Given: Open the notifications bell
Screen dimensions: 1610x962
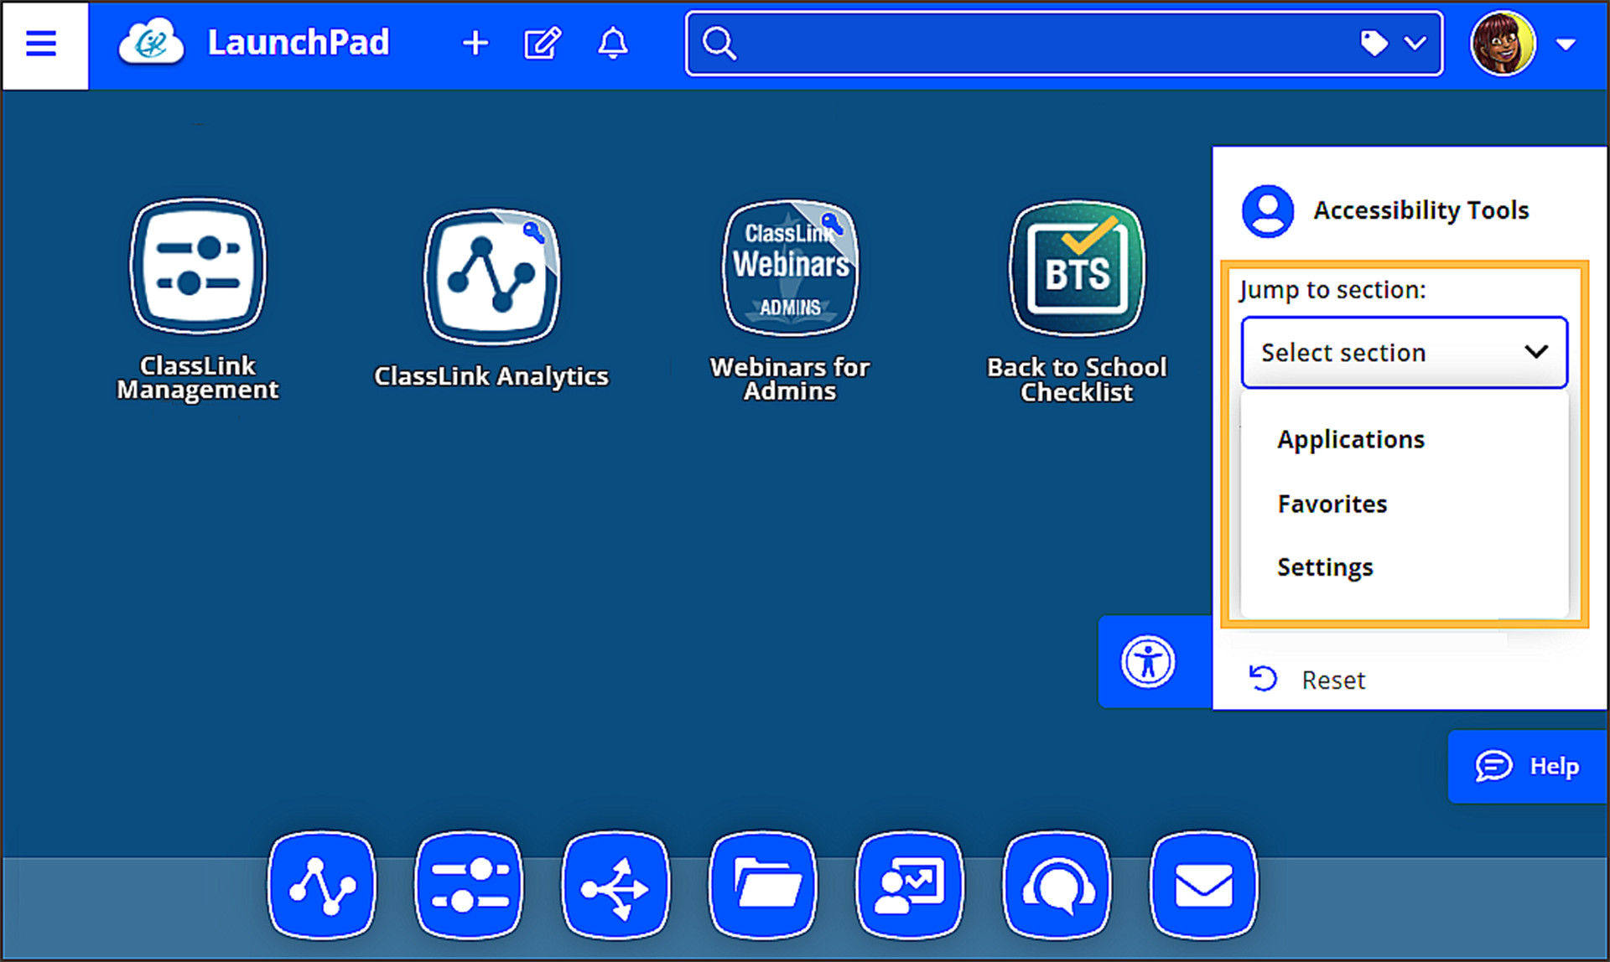Looking at the screenshot, I should (x=613, y=44).
